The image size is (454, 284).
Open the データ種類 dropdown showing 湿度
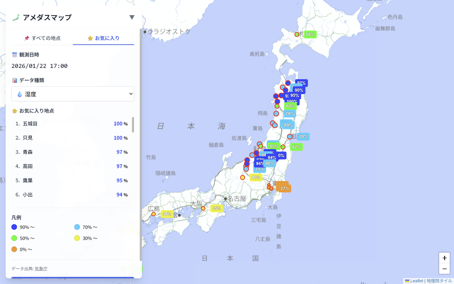[73, 94]
